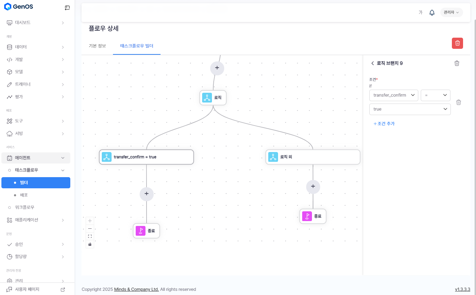This screenshot has width=476, height=295.
Task: Delete logic branch 9 via panel trash icon
Action: click(x=457, y=63)
